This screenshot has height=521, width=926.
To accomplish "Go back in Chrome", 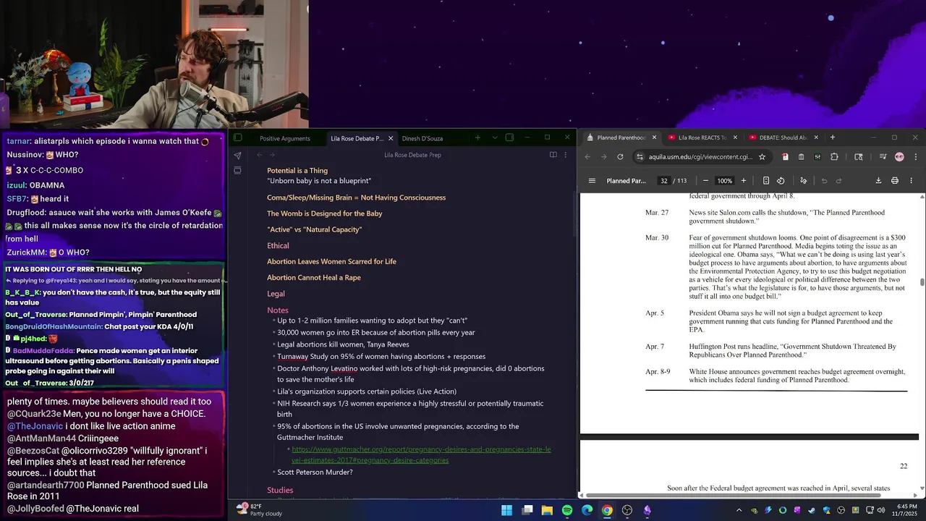I will pos(587,157).
